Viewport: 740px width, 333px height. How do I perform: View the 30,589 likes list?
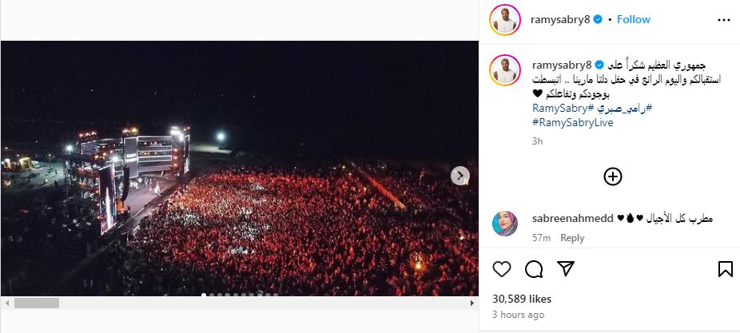tap(522, 299)
